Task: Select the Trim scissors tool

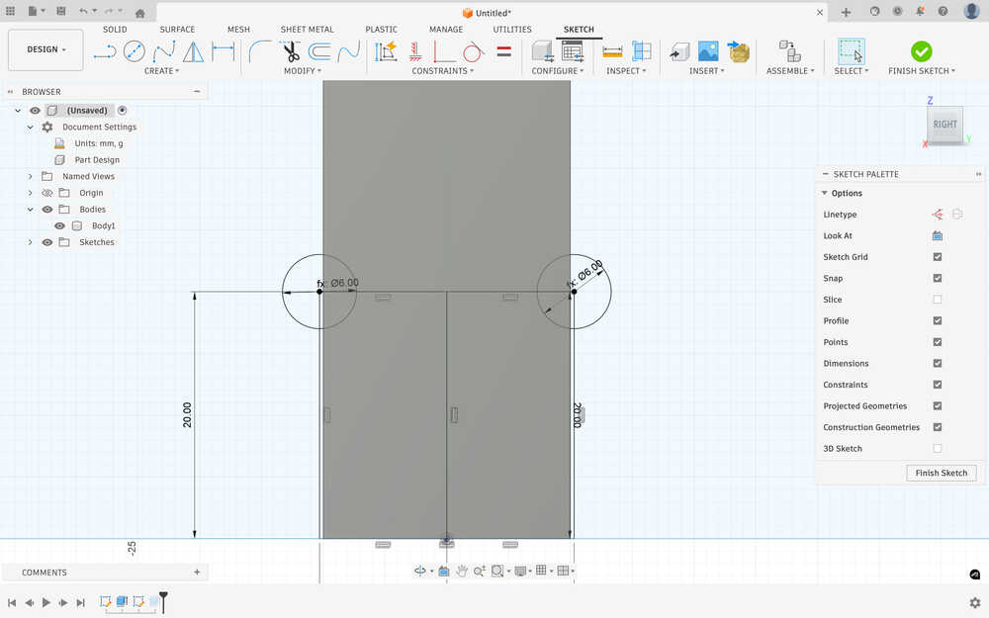Action: coord(291,51)
